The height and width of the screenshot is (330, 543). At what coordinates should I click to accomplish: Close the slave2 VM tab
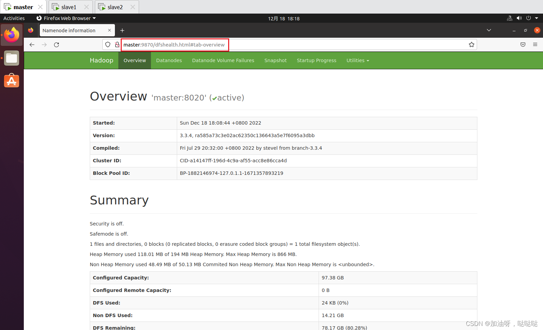click(x=133, y=7)
